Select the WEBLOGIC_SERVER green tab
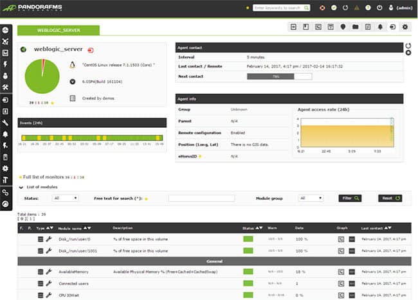This screenshot has width=418, height=300. (x=59, y=30)
